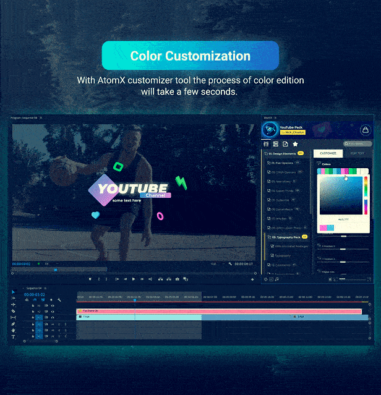The width and height of the screenshot is (381, 395).
Task: Switch to the EDIT TEXT tab
Action: 357,153
